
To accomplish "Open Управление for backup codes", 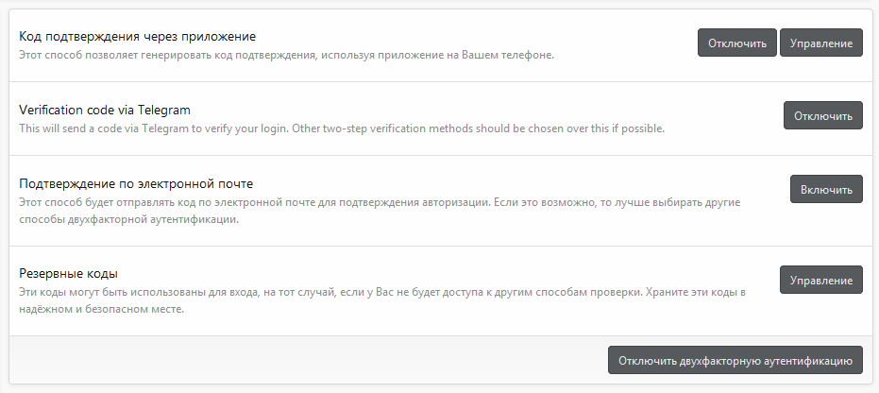I will [x=820, y=281].
